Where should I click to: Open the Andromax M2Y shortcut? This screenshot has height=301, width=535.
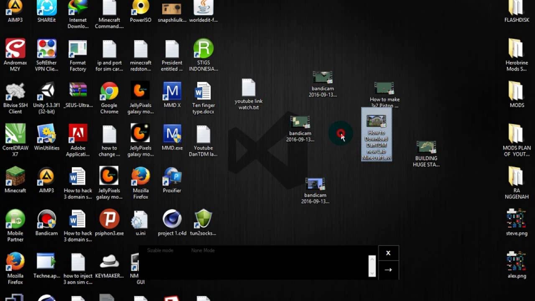click(x=15, y=55)
